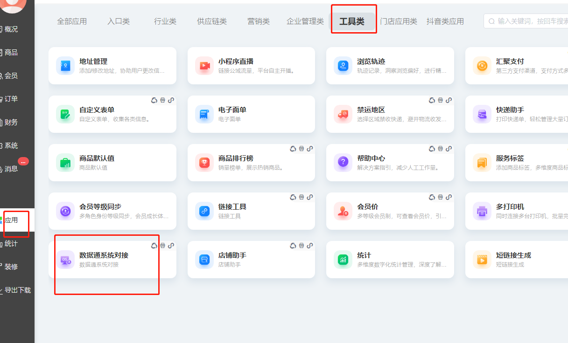Image resolution: width=568 pixels, height=343 pixels.
Task: Click link icon on 链接工具 card corner
Action: pyautogui.click(x=310, y=197)
